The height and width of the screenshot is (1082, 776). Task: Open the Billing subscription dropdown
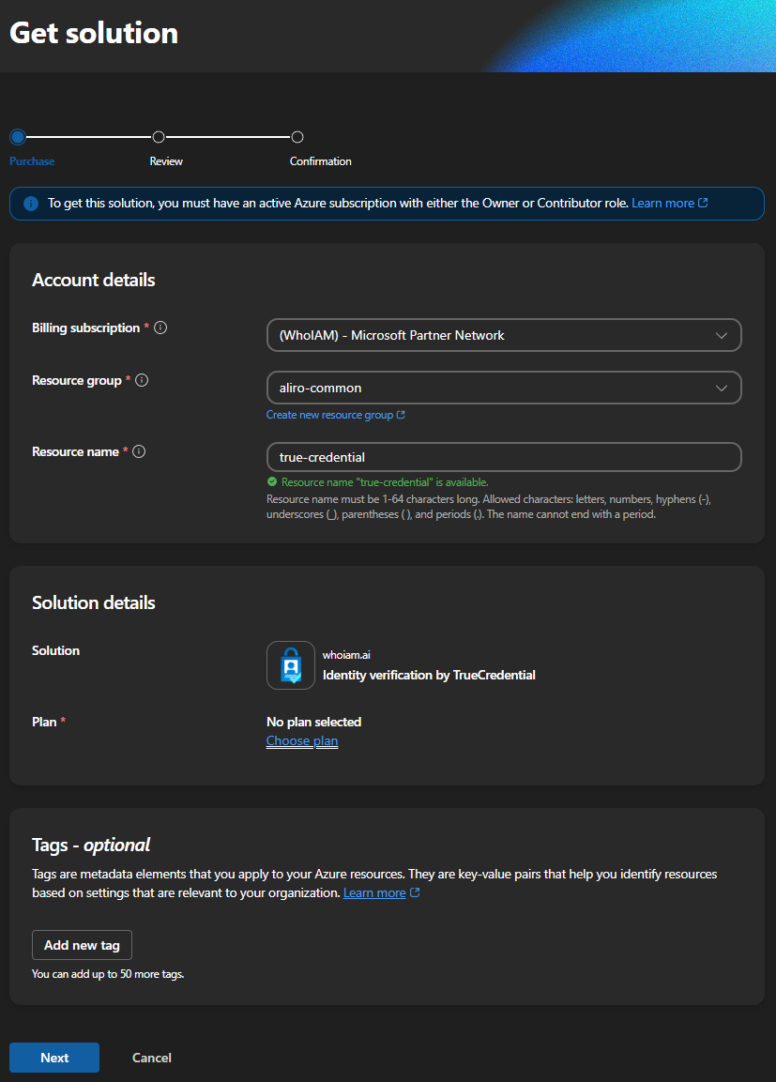point(504,335)
